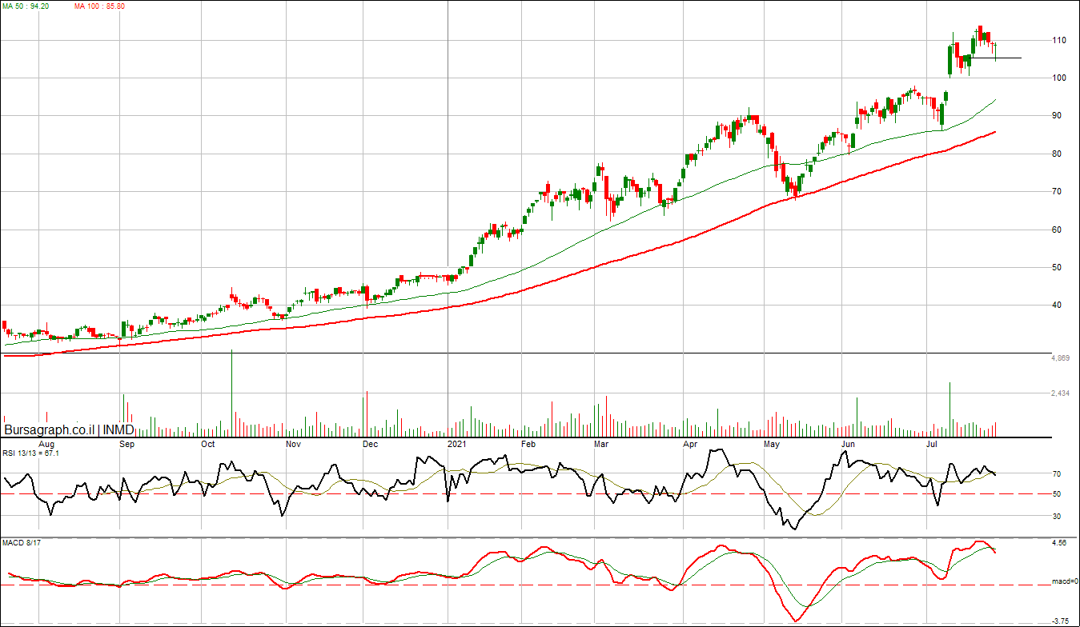Click the Bursagraph.co.il | INMD label
The height and width of the screenshot is (627, 1080).
(69, 429)
